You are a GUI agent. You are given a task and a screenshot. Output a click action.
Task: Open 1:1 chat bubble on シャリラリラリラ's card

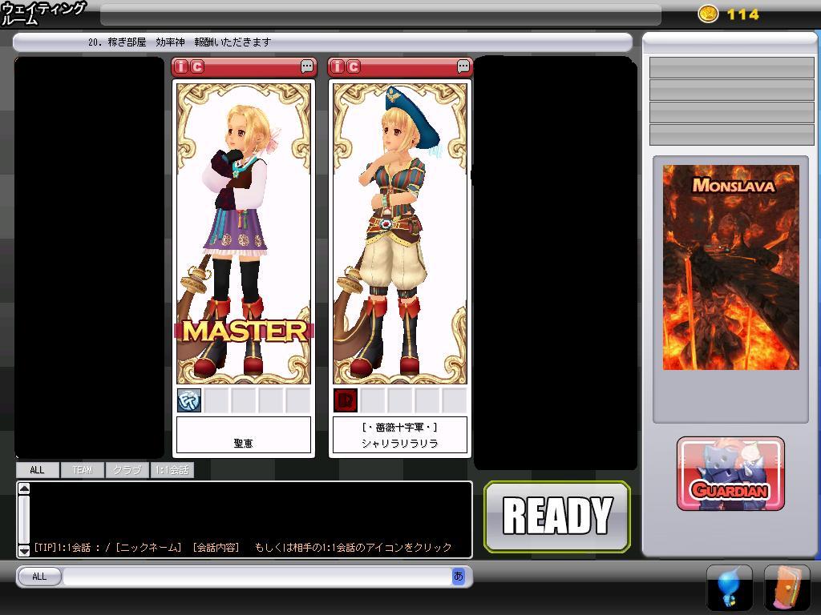click(463, 66)
